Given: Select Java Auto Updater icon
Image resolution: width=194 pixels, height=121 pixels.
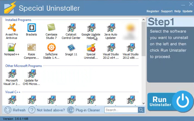Looking at the screenshot, I should pos(111,27).
